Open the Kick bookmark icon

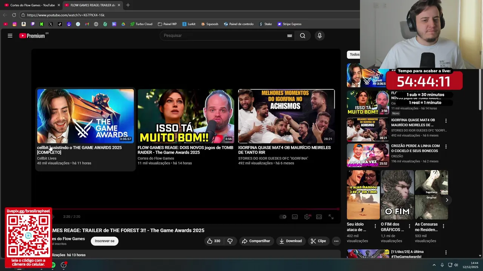(42, 24)
